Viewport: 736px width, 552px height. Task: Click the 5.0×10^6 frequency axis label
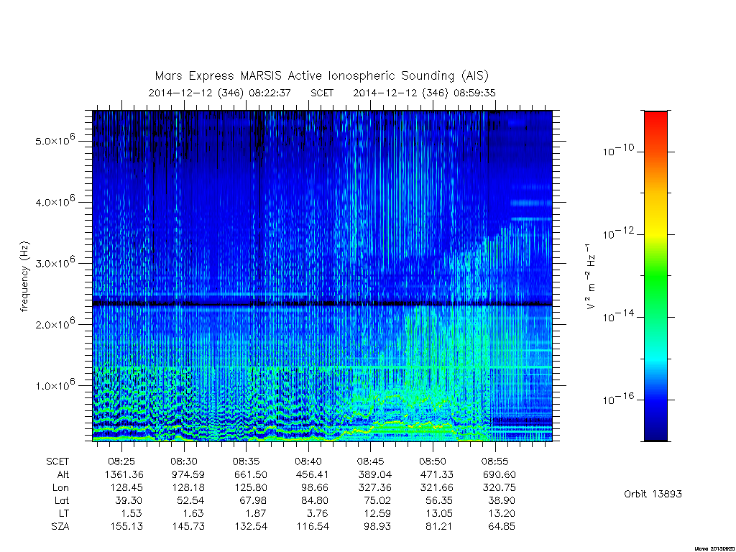point(55,140)
